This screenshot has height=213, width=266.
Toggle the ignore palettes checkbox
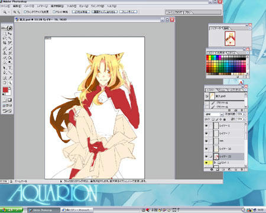[x=54, y=12]
